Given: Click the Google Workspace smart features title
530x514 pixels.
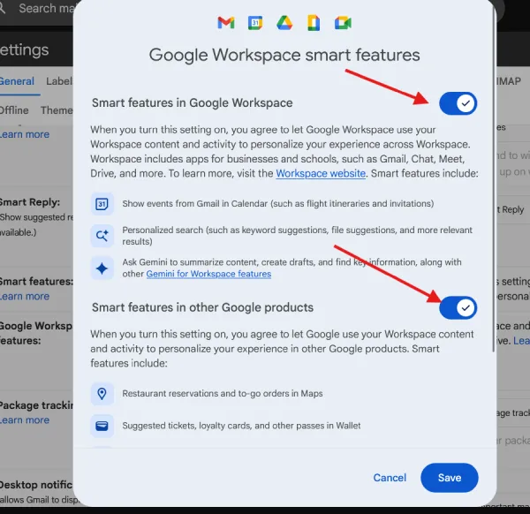Looking at the screenshot, I should [x=284, y=55].
